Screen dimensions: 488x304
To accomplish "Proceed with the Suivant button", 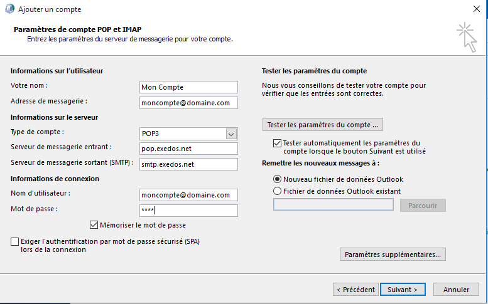I will pos(403,290).
